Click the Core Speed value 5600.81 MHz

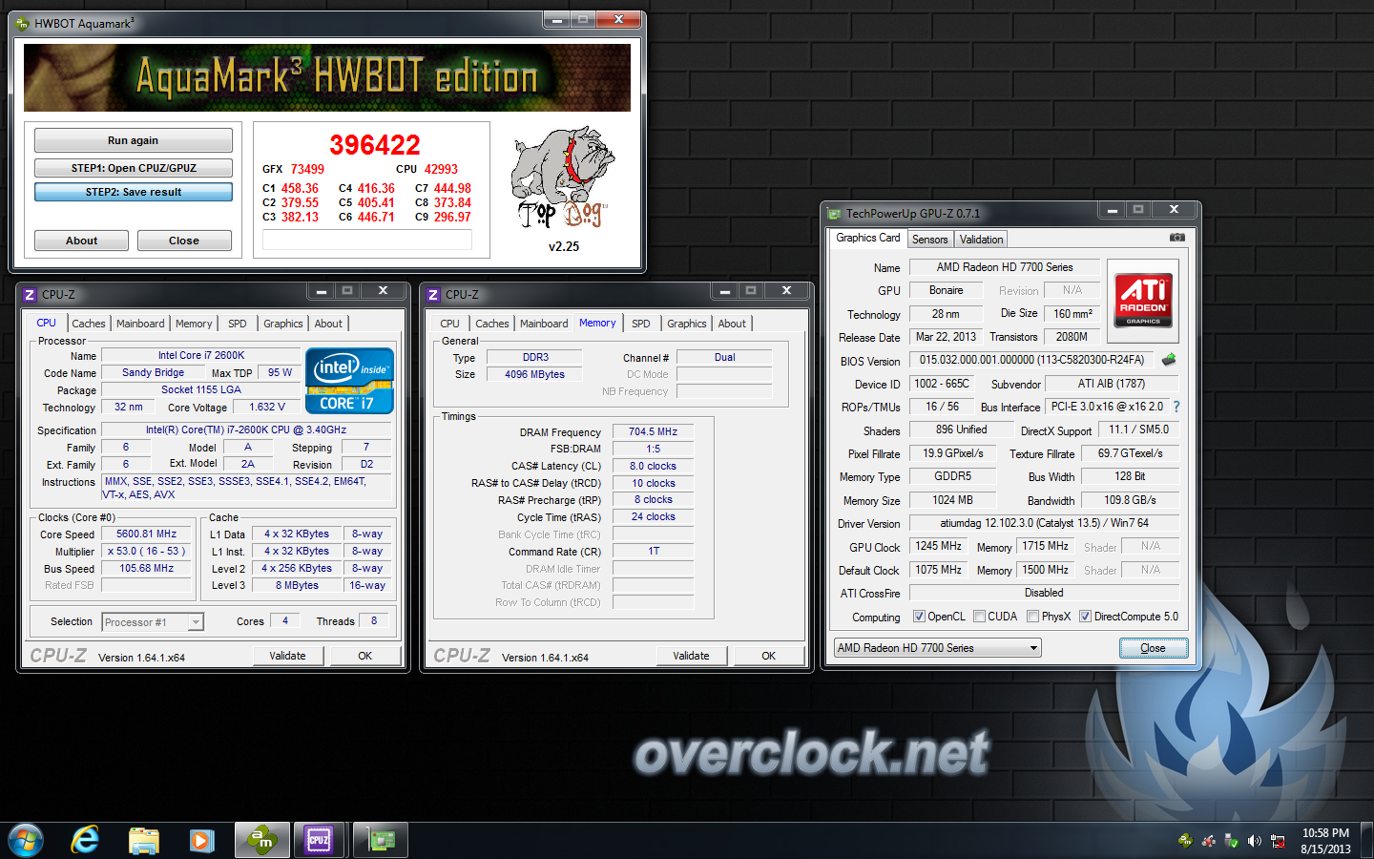coord(147,534)
